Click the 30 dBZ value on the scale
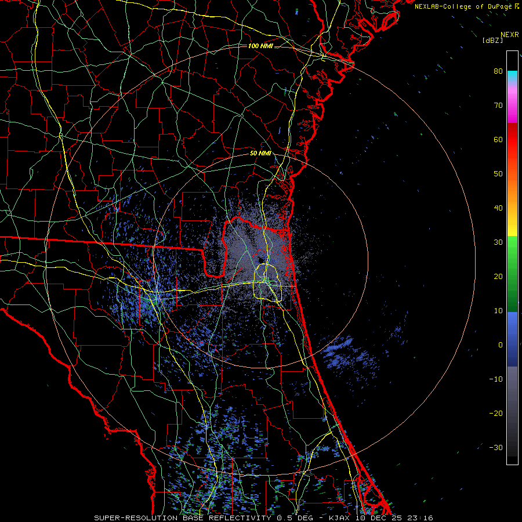The height and width of the screenshot is (522, 522). pos(498,242)
